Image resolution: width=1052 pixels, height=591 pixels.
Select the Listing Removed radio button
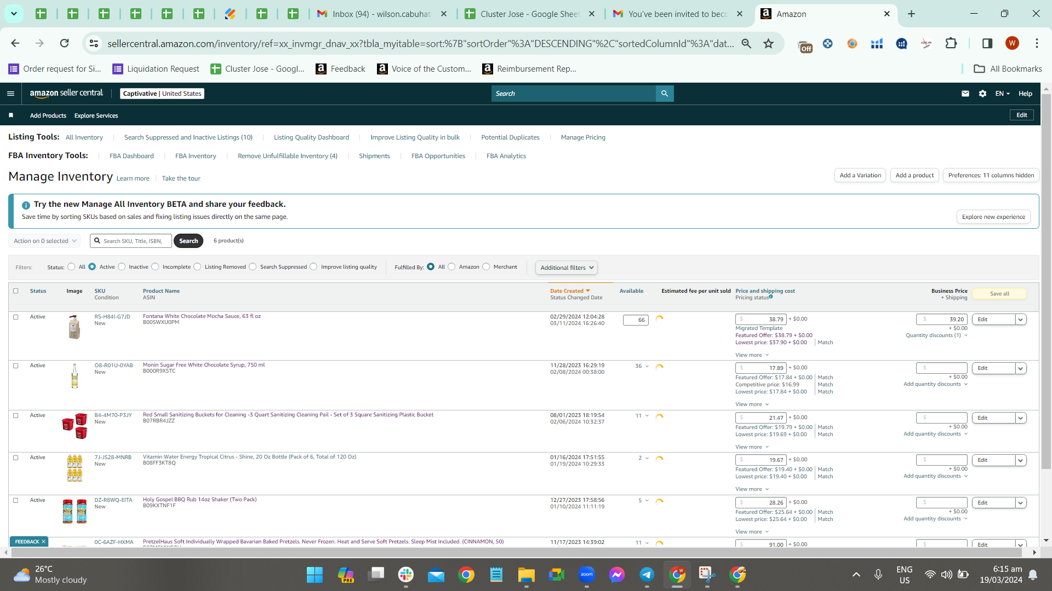(197, 267)
